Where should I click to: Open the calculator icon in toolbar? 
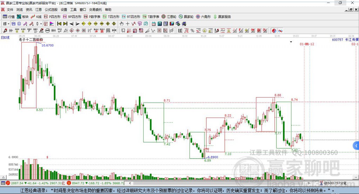(160, 24)
